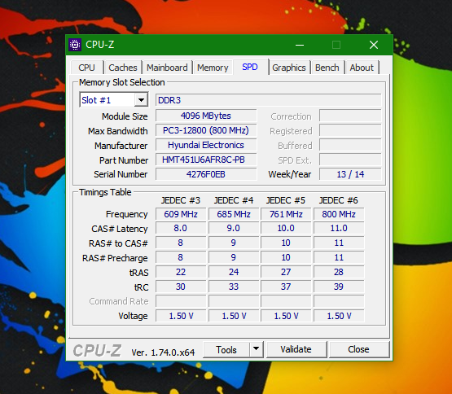Click the JEDEC #3 column header
The image size is (452, 394).
tap(181, 200)
